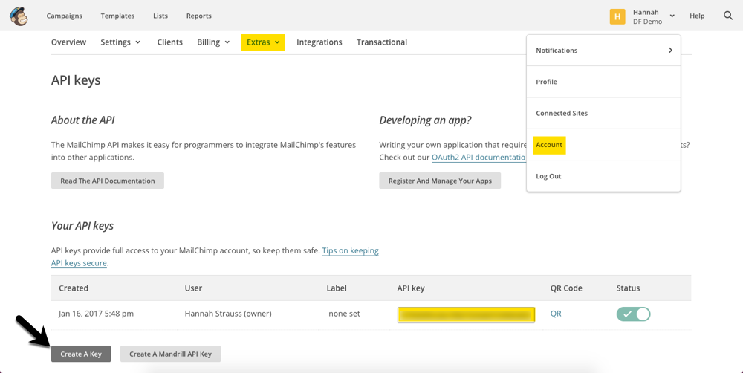Image resolution: width=743 pixels, height=373 pixels.
Task: Open the QR code link
Action: point(556,314)
